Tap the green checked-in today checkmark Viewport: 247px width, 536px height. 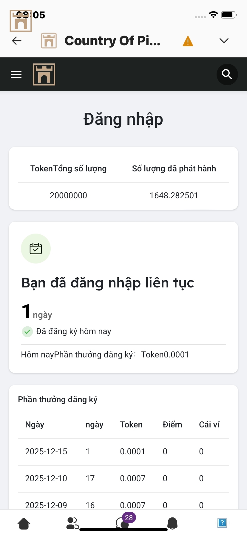coord(27,331)
